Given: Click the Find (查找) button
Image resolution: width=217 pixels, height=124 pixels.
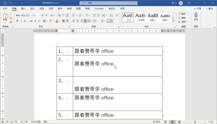Looking at the screenshot, I should coord(182,14).
